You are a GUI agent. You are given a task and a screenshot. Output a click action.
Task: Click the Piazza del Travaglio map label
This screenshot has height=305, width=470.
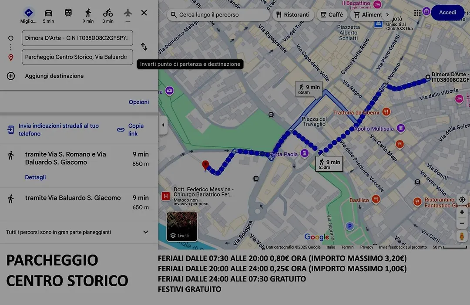pyautogui.click(x=314, y=121)
